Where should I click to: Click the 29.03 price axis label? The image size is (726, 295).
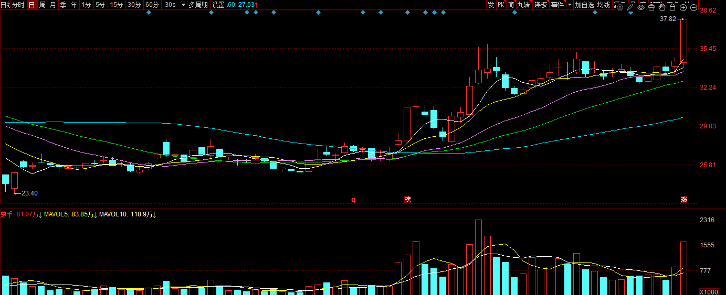pos(708,126)
